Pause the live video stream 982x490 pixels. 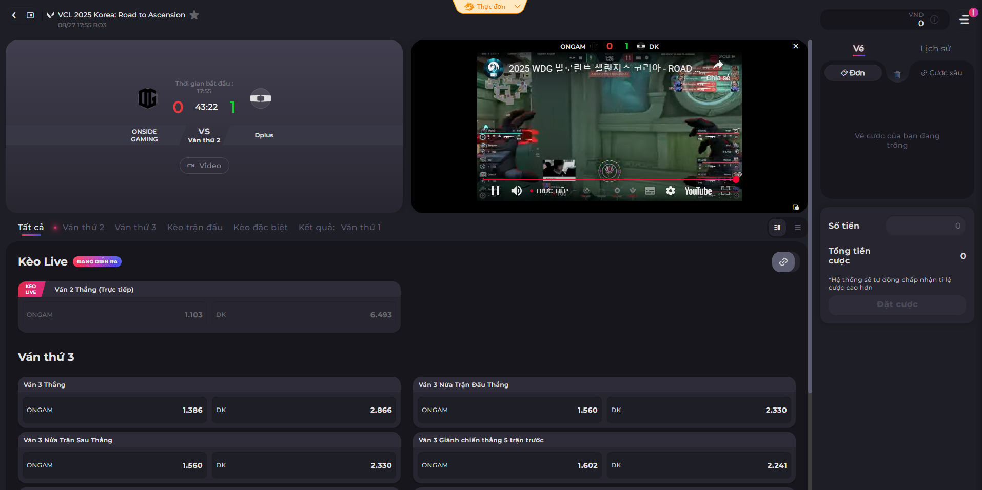coord(495,191)
